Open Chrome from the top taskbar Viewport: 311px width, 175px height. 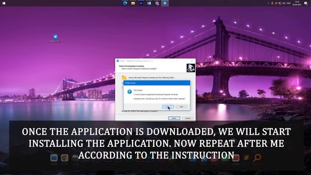(157, 3)
